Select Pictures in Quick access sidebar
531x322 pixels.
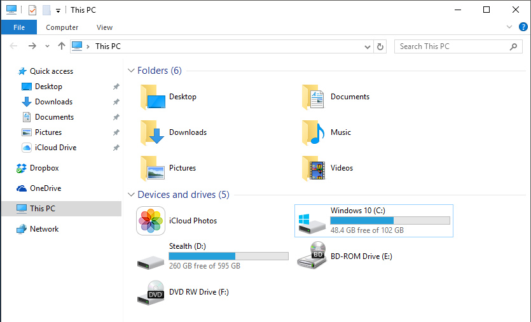tap(48, 132)
